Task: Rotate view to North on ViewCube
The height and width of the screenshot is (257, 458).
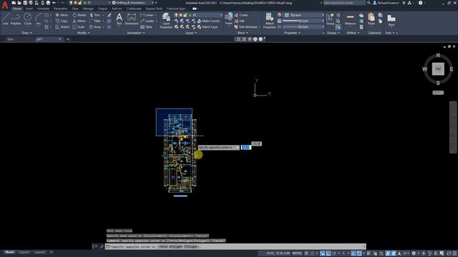Action: pos(438,55)
